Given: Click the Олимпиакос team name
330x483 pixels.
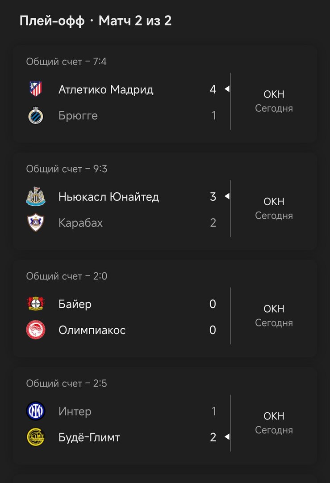Looking at the screenshot, I should (x=92, y=330).
